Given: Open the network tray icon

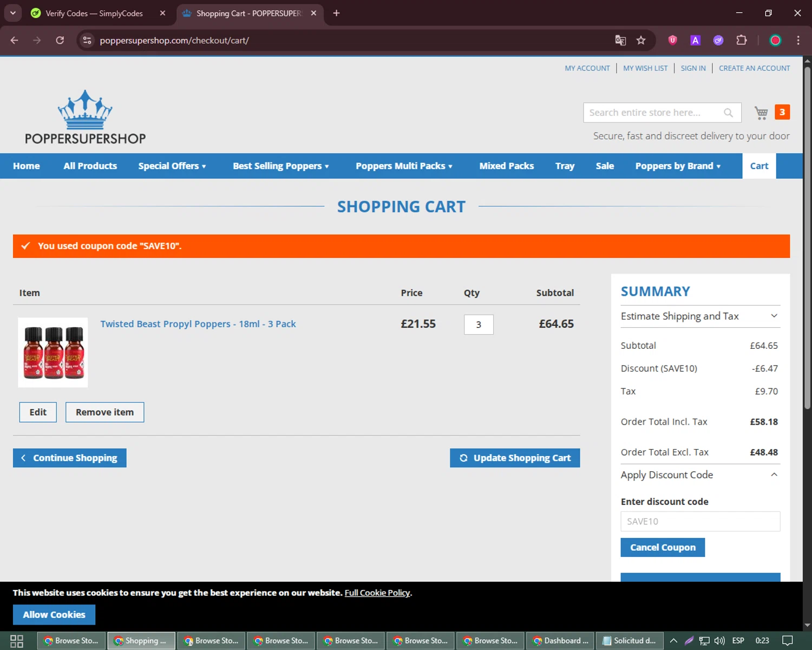Looking at the screenshot, I should [x=704, y=641].
